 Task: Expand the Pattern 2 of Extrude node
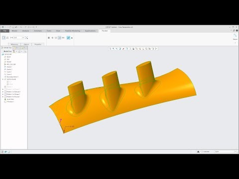(2, 91)
